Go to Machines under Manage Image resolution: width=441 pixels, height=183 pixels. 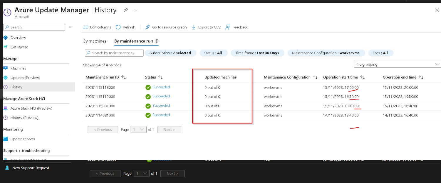click(x=18, y=68)
